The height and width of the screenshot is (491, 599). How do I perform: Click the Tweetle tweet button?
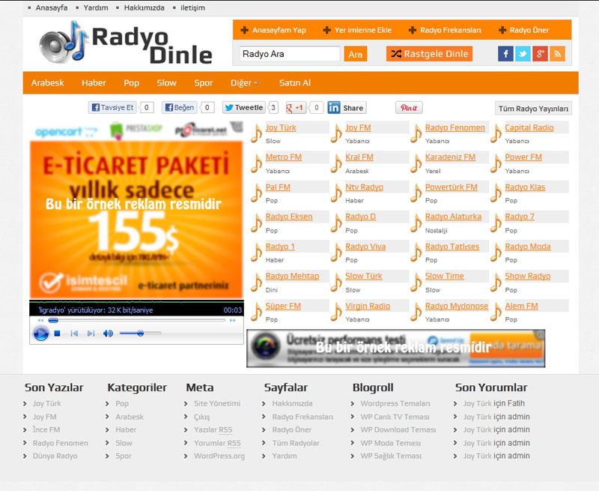(x=244, y=108)
